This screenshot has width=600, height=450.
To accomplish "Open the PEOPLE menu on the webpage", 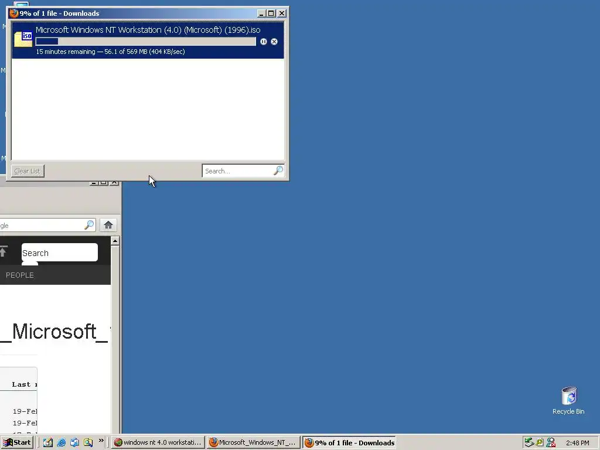I will point(20,275).
